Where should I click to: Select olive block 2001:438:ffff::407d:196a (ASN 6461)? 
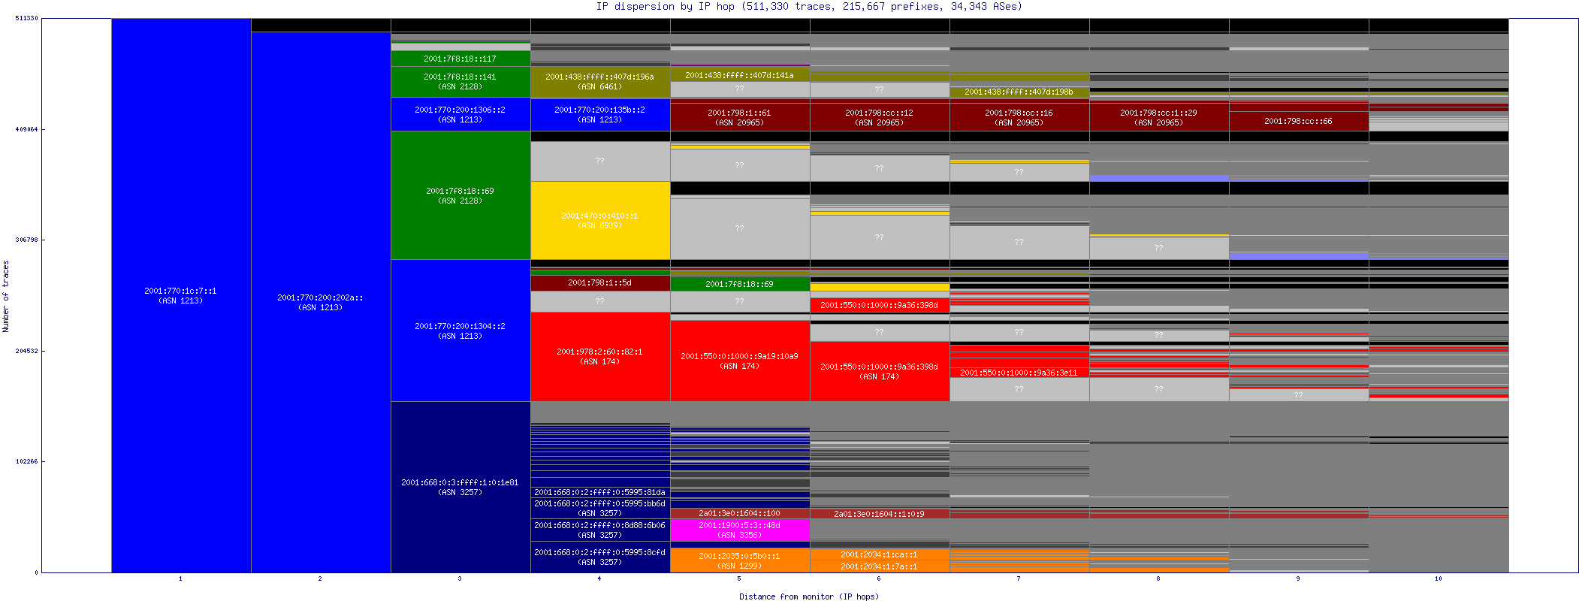tap(600, 82)
